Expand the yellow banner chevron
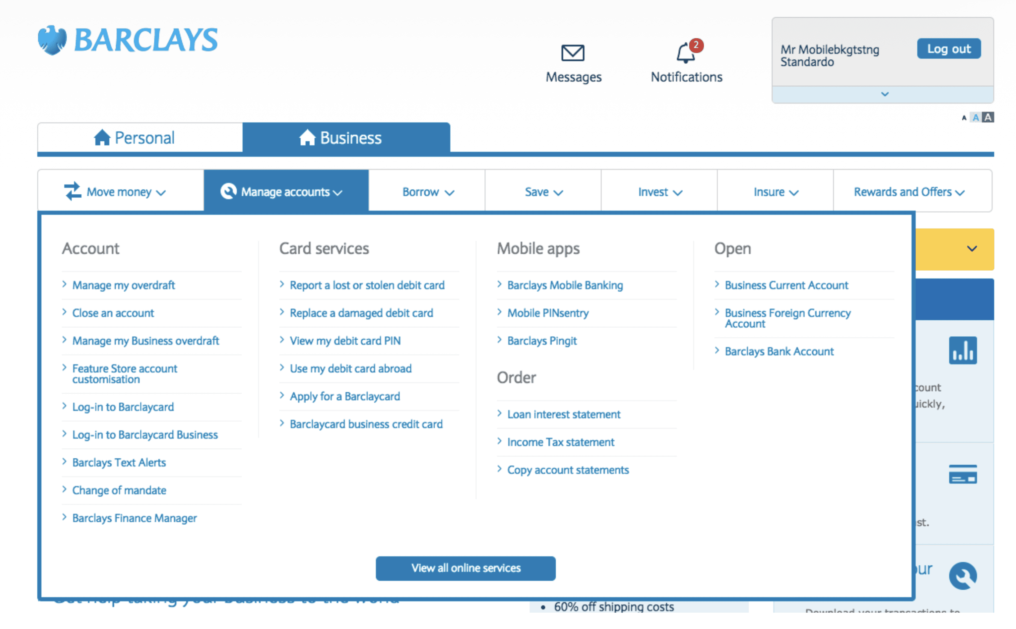Screen dimensions: 1016x629 pos(971,249)
